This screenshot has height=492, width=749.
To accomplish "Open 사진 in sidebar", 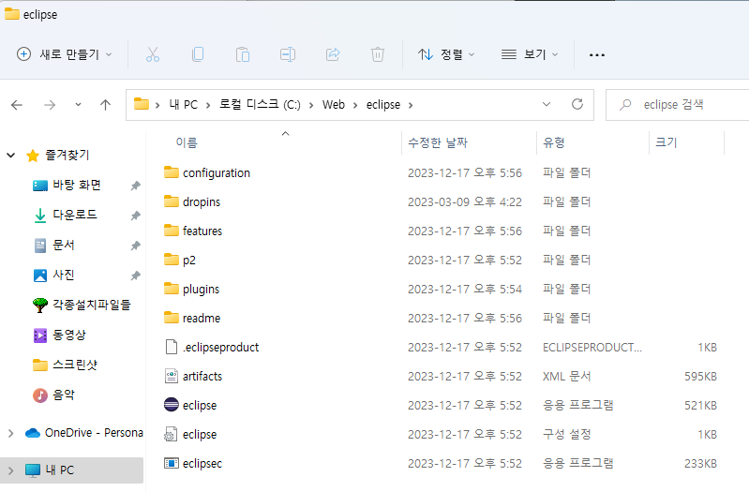I will [x=63, y=275].
